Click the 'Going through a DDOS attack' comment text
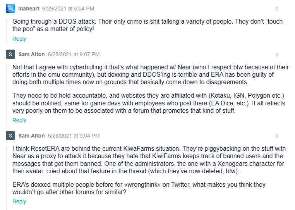Screen dimensions: 295x210 (147, 25)
